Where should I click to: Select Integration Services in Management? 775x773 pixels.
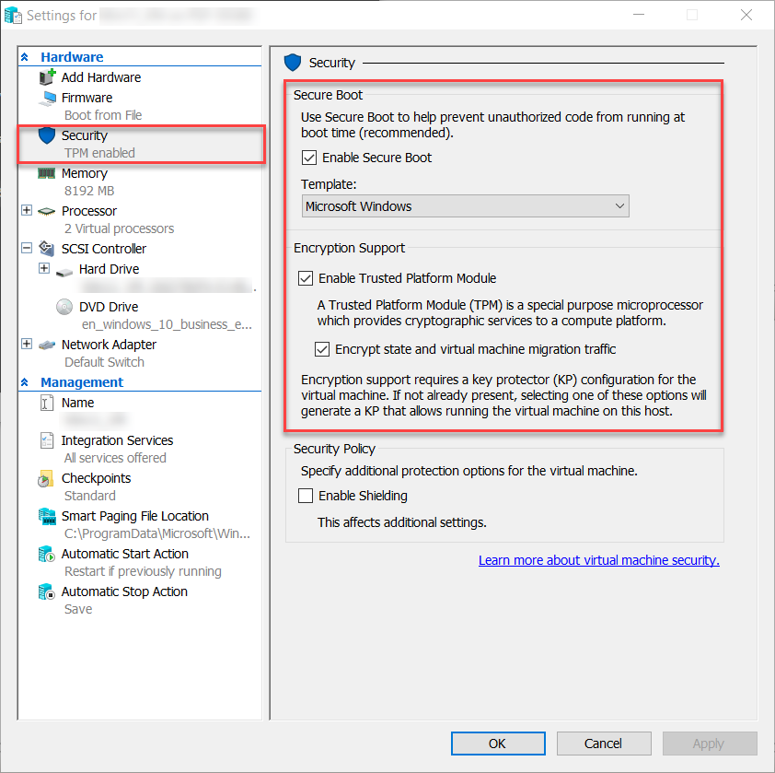tap(117, 440)
